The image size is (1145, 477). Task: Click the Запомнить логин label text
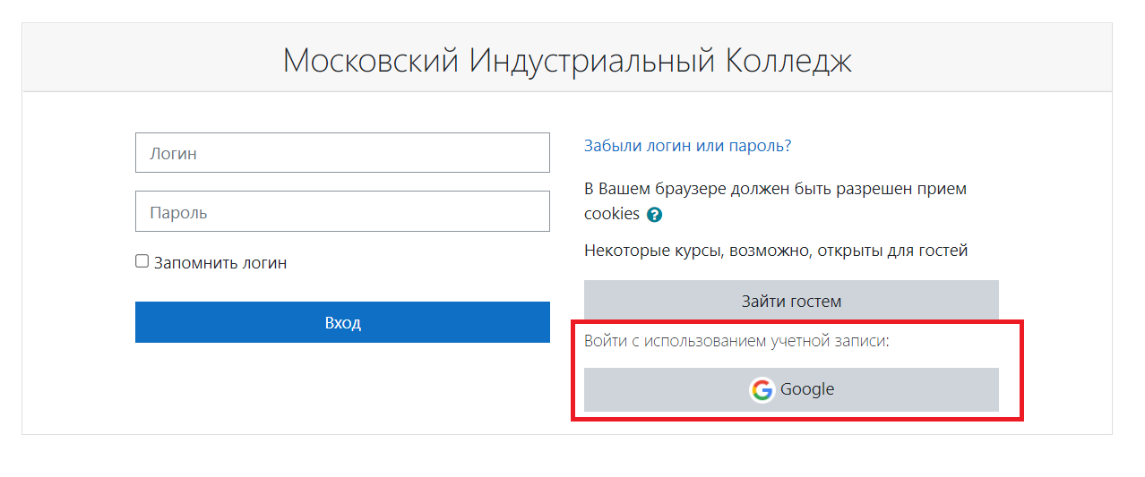click(220, 263)
